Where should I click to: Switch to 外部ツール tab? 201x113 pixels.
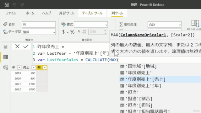point(67,13)
